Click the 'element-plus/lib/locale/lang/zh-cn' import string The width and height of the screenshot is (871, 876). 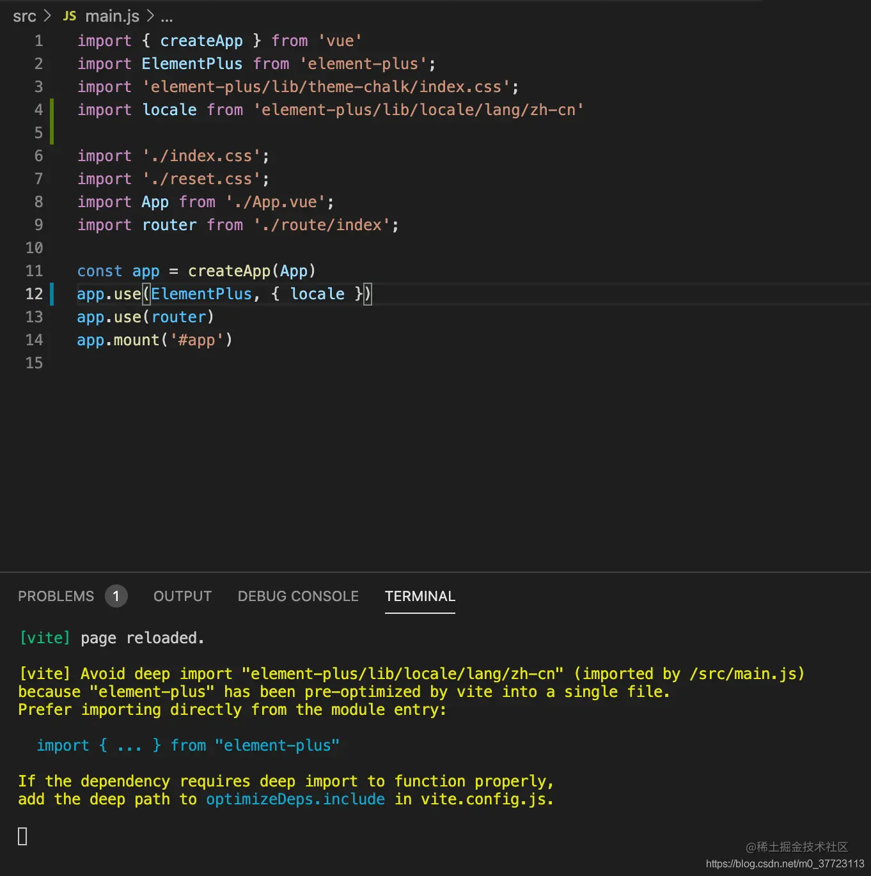tap(419, 110)
